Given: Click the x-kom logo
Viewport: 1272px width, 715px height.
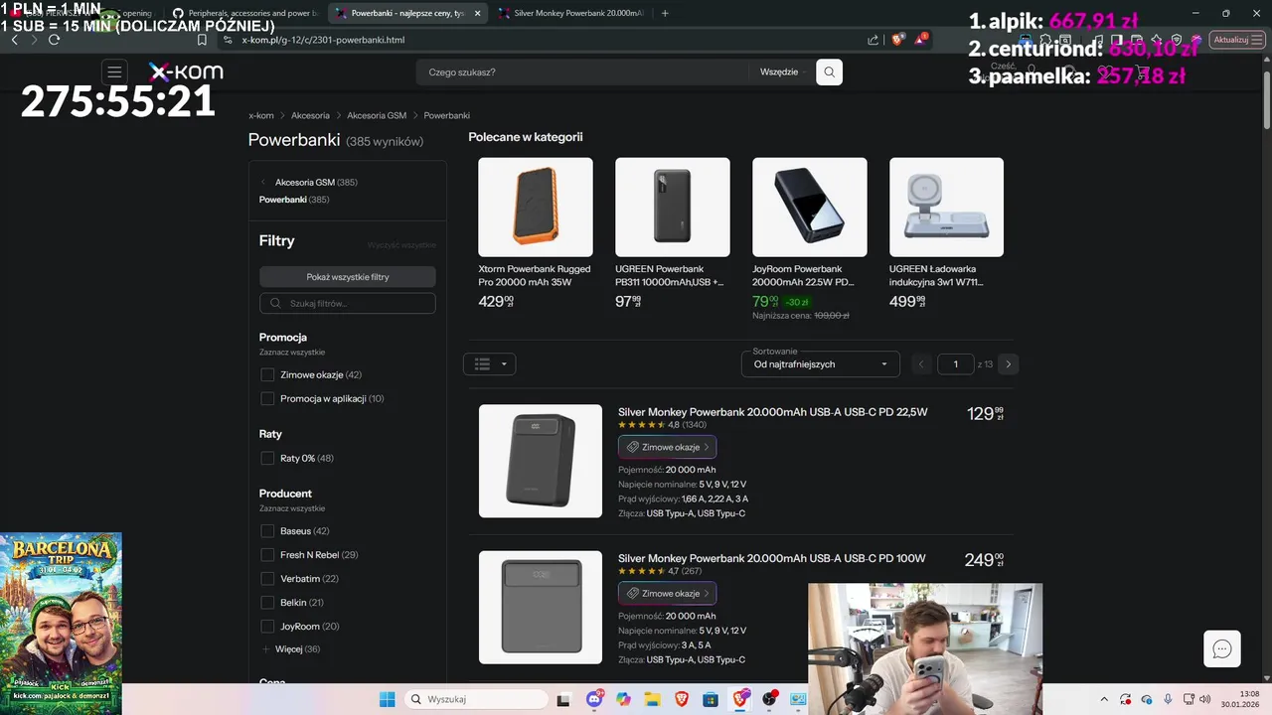Looking at the screenshot, I should pos(186,71).
